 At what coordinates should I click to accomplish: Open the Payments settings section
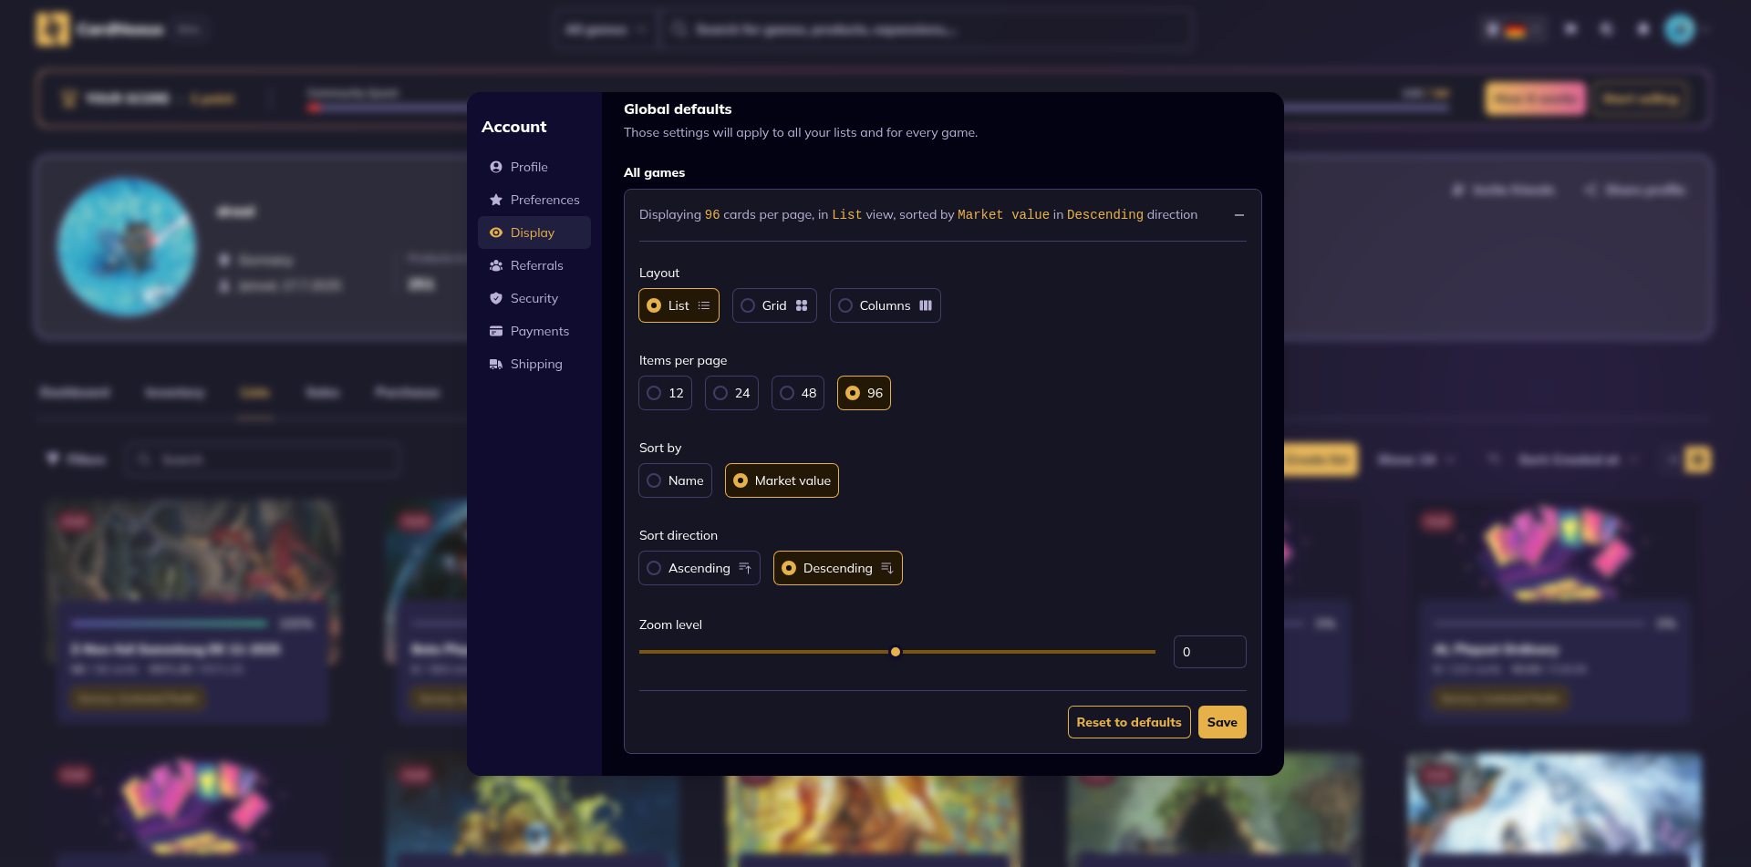[539, 331]
